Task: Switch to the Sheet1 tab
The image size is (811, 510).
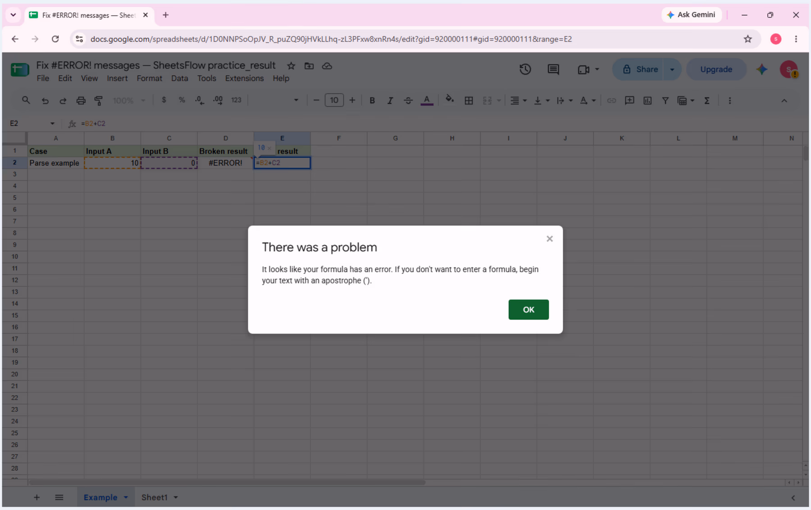Action: coord(154,497)
